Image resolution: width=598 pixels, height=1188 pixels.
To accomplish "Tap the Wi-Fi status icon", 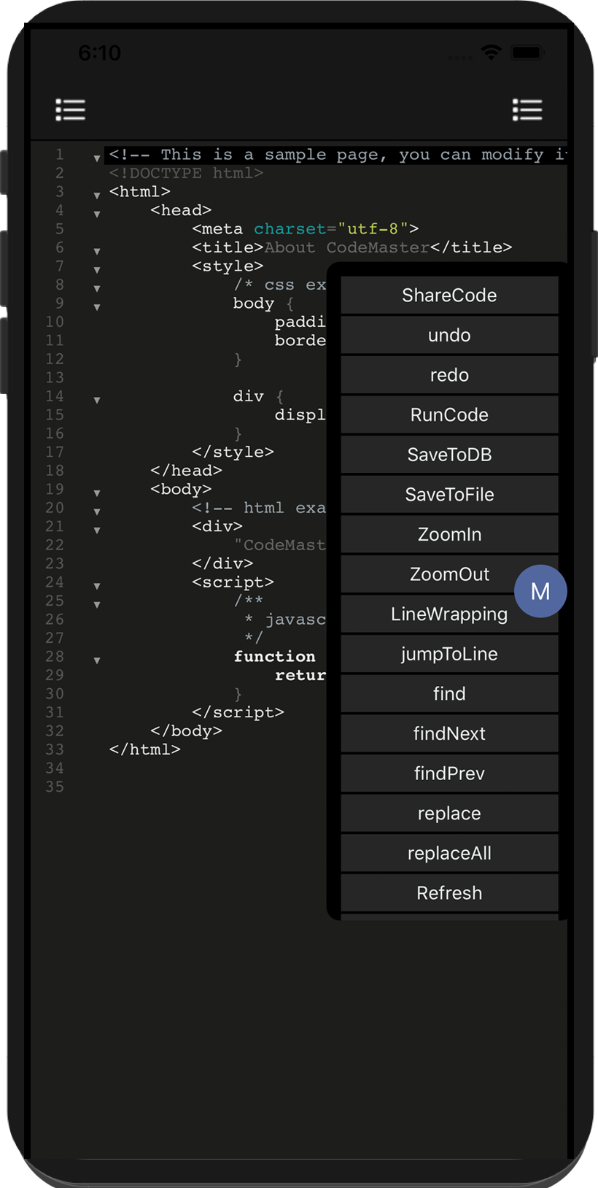I will pyautogui.click(x=492, y=53).
